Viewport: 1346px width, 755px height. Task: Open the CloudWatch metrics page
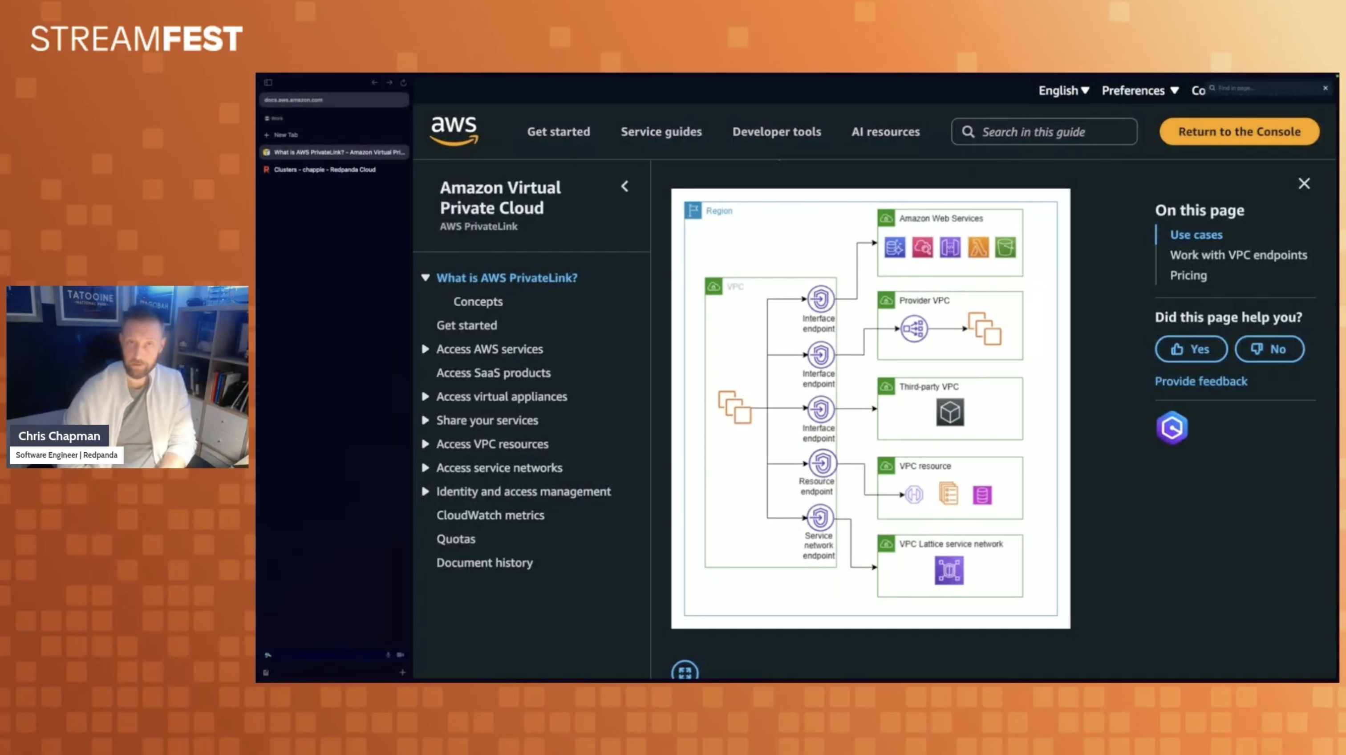pyautogui.click(x=490, y=515)
